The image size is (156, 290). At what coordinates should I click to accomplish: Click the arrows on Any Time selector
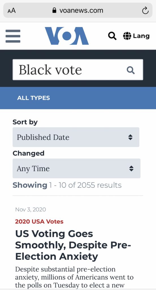(x=131, y=168)
